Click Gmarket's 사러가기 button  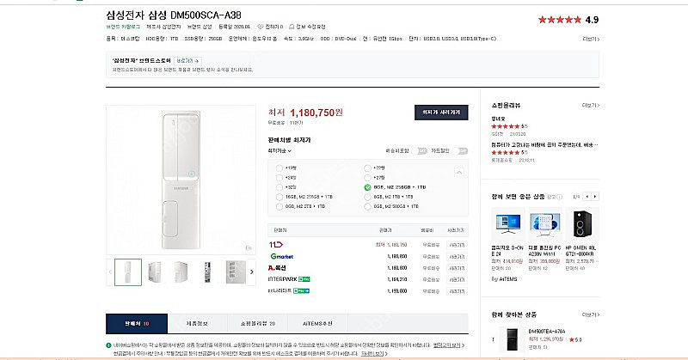(x=458, y=256)
